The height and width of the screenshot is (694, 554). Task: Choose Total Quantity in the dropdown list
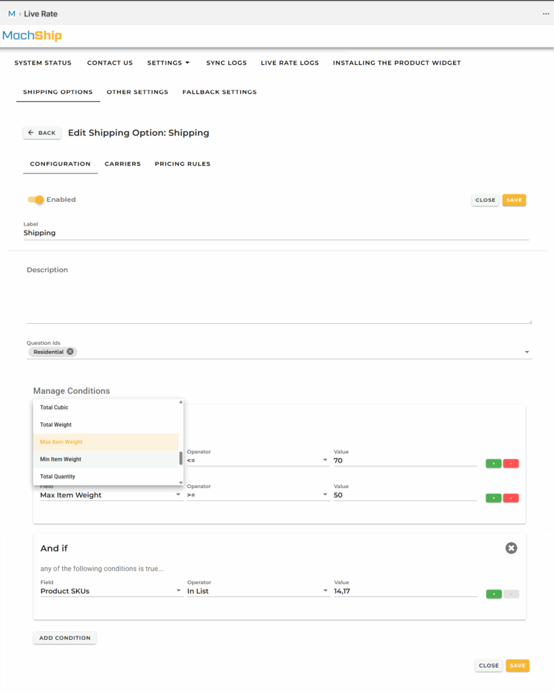click(x=58, y=476)
